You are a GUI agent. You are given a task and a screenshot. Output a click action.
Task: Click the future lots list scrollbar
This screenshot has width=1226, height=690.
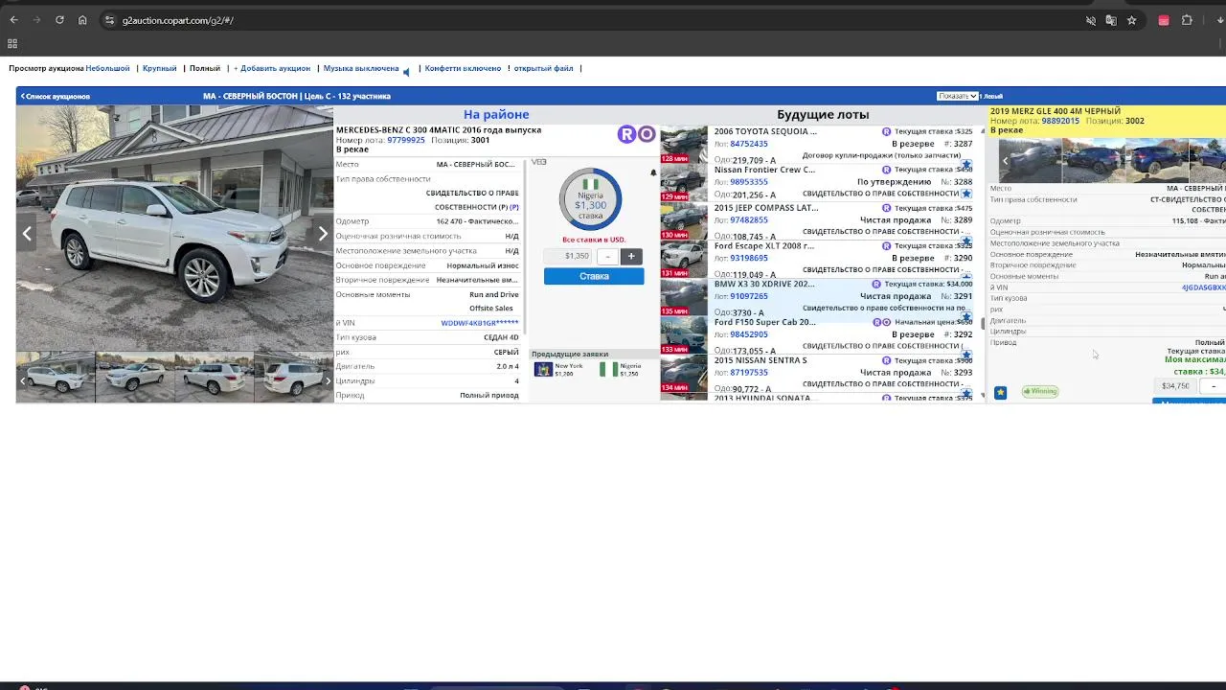point(983,324)
